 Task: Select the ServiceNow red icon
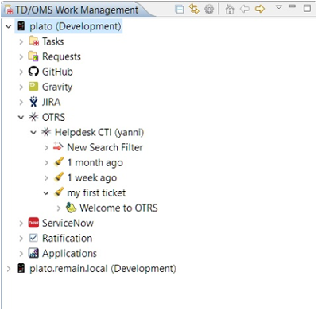(33, 223)
